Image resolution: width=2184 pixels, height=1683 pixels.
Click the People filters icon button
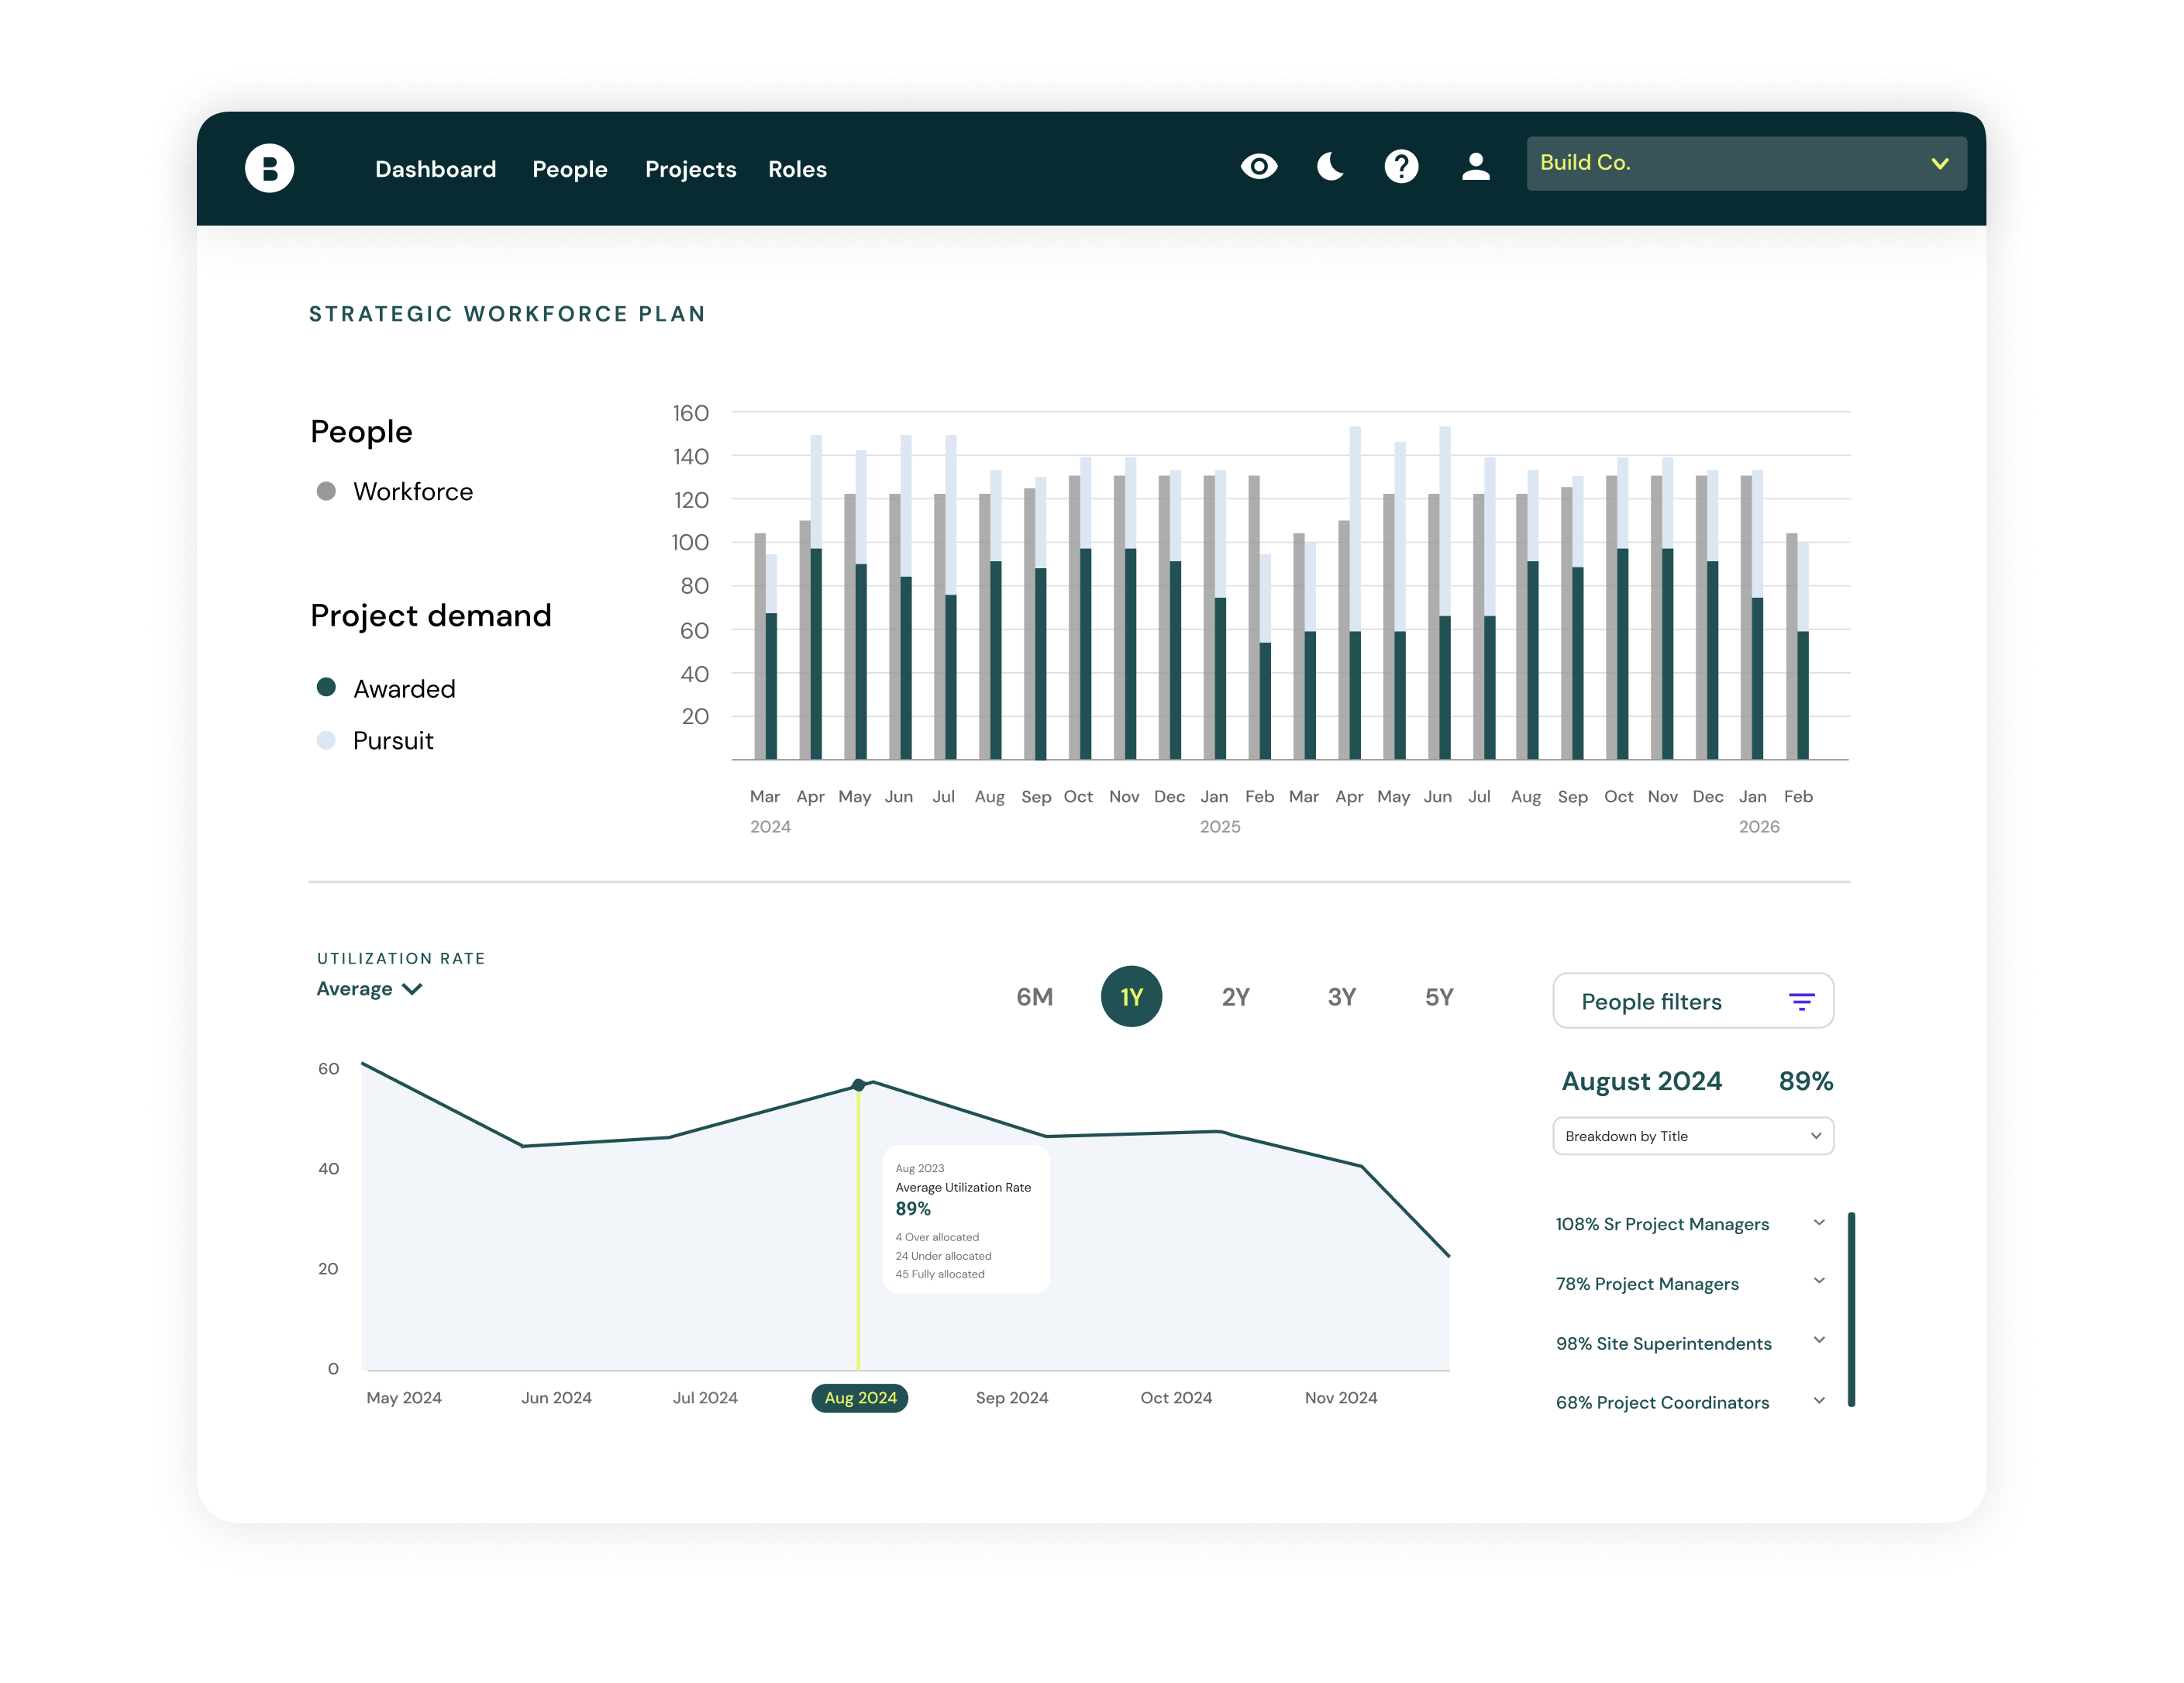[x=1801, y=1001]
